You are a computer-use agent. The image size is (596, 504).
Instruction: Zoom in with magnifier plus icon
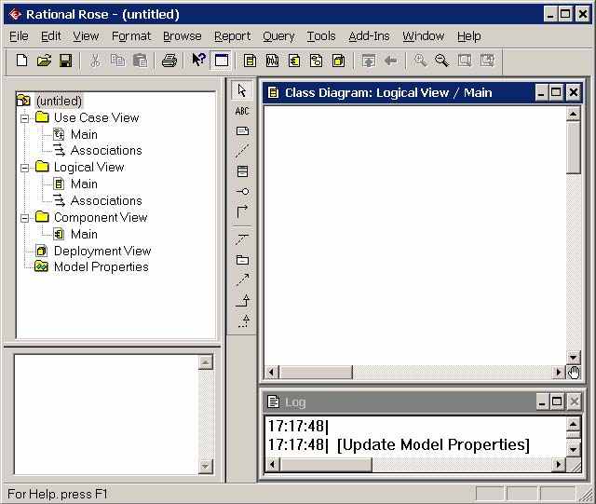pyautogui.click(x=420, y=61)
